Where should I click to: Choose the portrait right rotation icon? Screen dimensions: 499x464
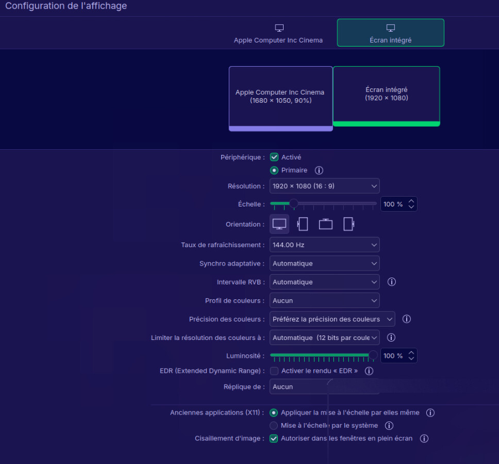click(x=349, y=224)
